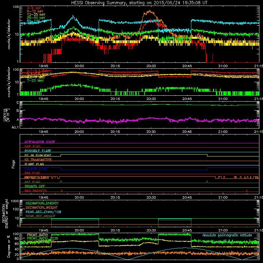Select the DECIMATION_ENERGY legend label
This screenshot has width=263, height=263.
tap(42, 203)
